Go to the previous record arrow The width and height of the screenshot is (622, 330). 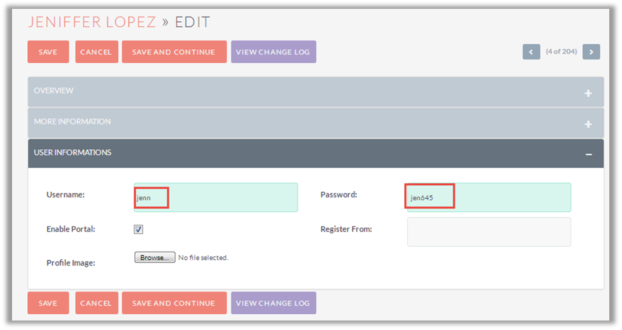pos(531,52)
